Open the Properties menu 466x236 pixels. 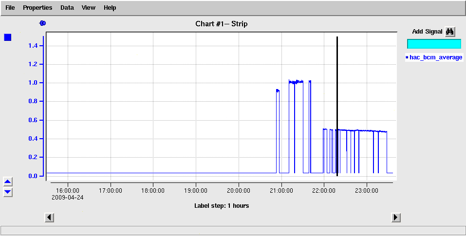click(x=37, y=8)
